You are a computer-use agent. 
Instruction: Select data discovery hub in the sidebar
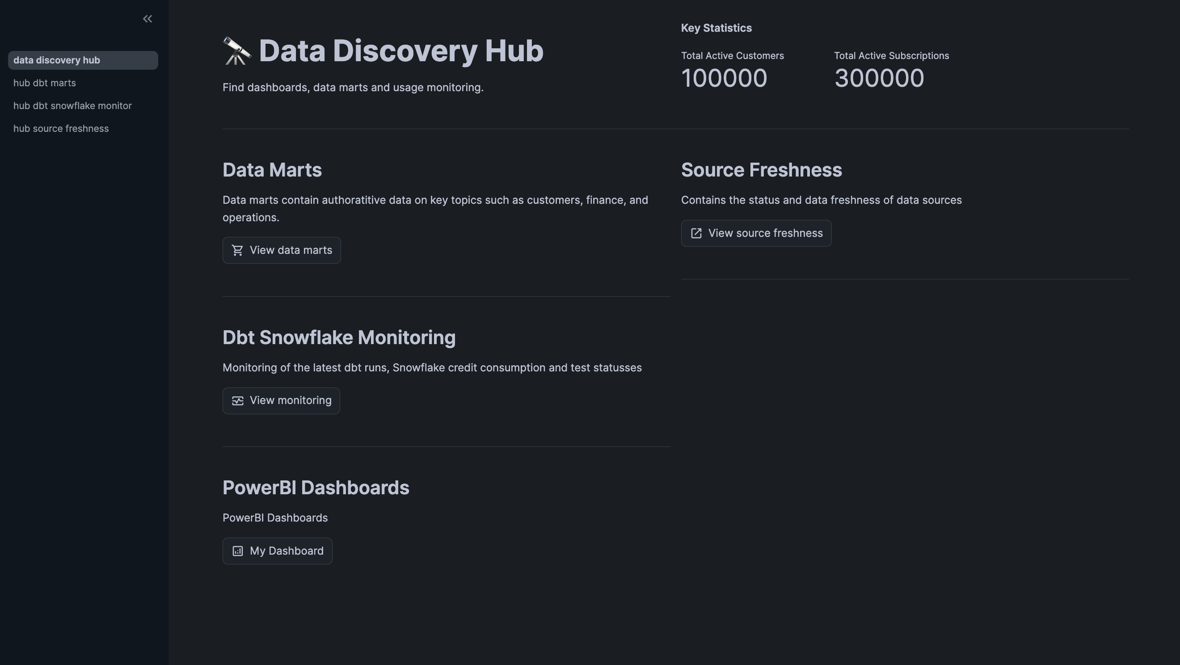57,60
